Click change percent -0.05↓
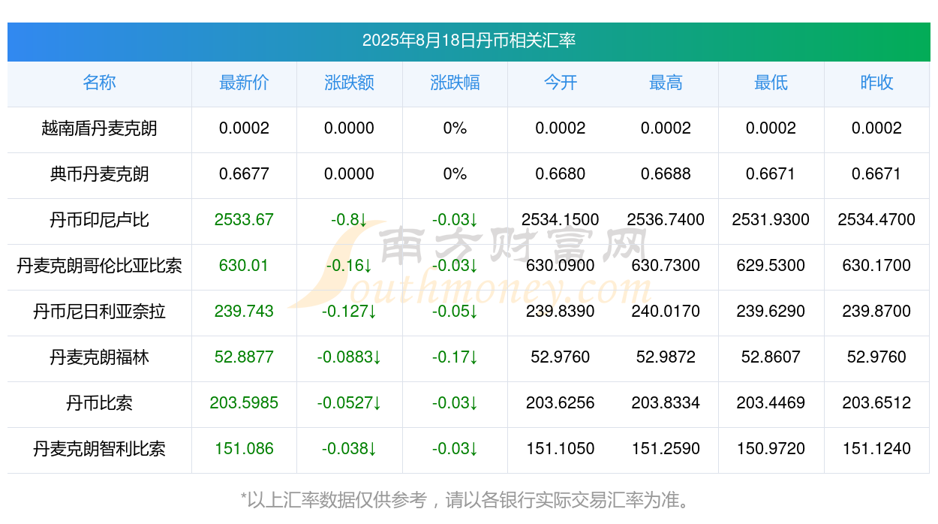The image size is (938, 524). (x=455, y=312)
